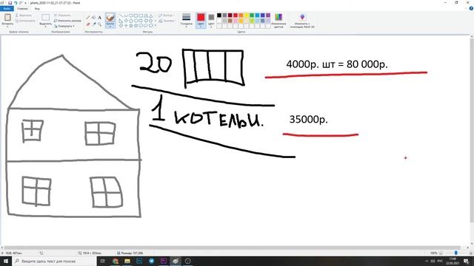Adjust the zoom slider in status bar

click(x=456, y=253)
